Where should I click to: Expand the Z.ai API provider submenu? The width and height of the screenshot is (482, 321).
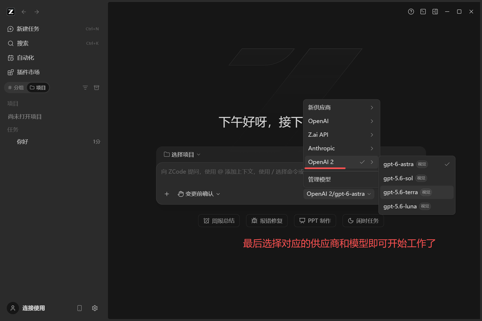[341, 134]
